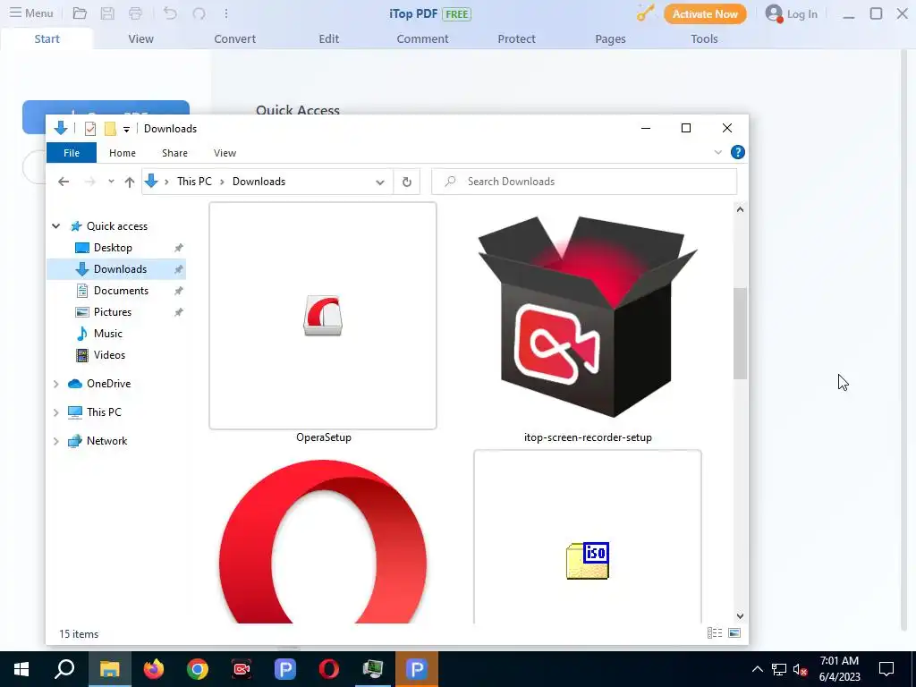The width and height of the screenshot is (916, 687).
Task: Click the Activate Now button
Action: click(x=705, y=13)
